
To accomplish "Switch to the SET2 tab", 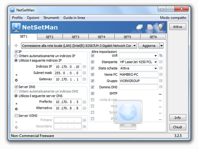I will (x=50, y=37).
